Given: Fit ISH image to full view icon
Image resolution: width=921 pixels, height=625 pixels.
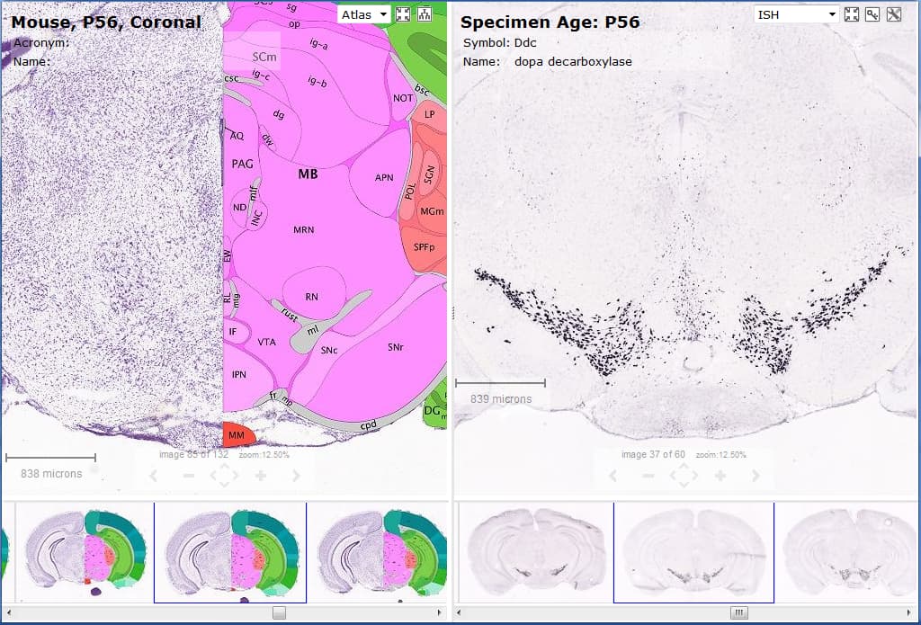Looking at the screenshot, I should pyautogui.click(x=852, y=14).
